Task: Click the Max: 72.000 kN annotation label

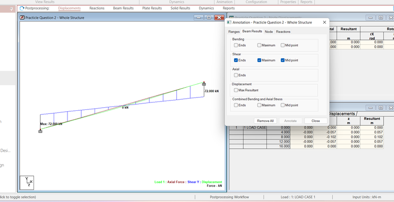Action: coord(51,124)
